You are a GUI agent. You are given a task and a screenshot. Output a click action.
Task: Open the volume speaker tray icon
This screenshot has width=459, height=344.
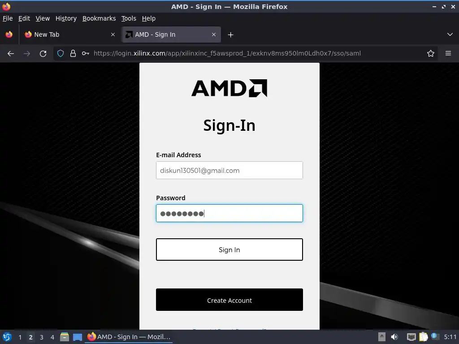pos(394,337)
